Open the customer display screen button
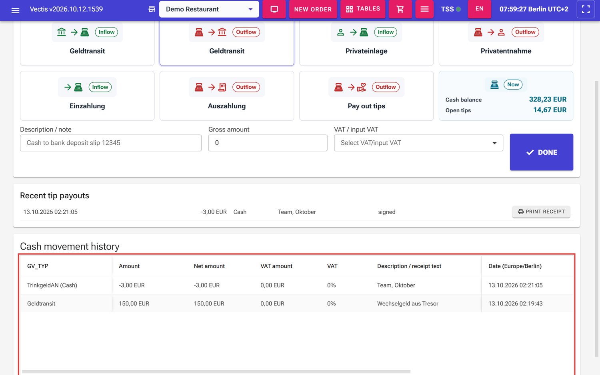Image resolution: width=600 pixels, height=375 pixels. [x=274, y=9]
